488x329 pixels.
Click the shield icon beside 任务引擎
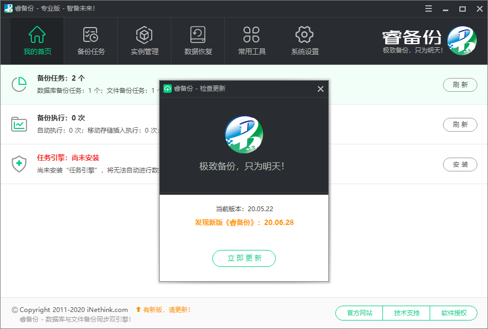(19, 164)
